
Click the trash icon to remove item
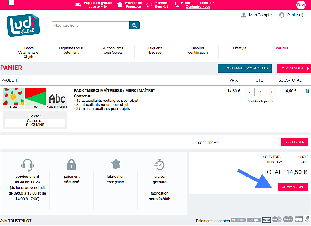[x=307, y=91]
